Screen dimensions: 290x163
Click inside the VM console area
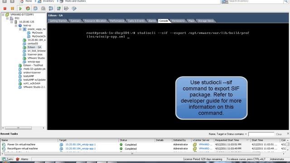pyautogui.click(x=168, y=77)
